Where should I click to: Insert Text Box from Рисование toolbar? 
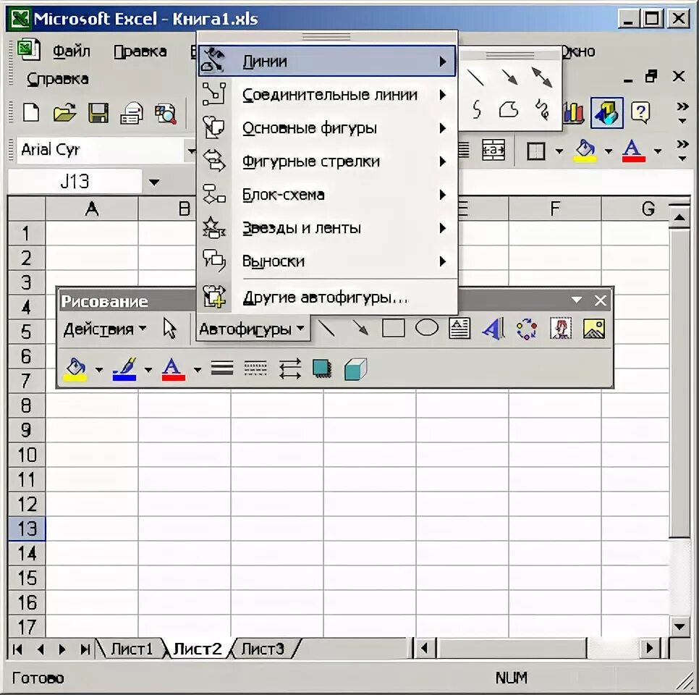click(459, 329)
